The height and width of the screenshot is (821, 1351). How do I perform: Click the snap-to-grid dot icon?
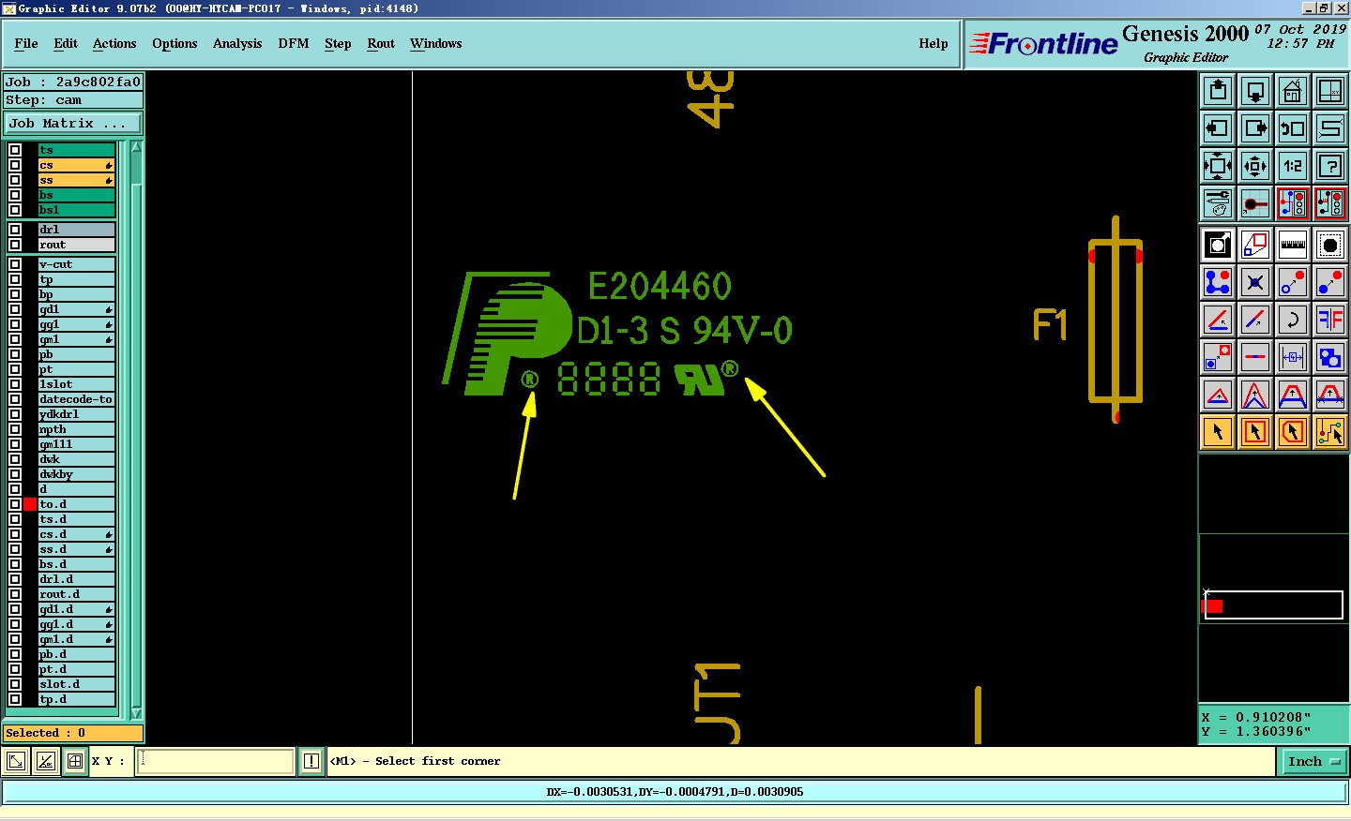click(x=1255, y=203)
